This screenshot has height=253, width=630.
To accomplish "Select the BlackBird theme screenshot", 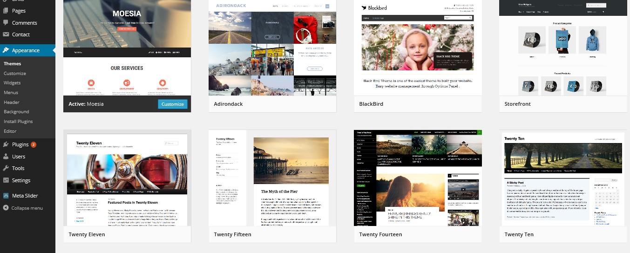I will (418, 48).
